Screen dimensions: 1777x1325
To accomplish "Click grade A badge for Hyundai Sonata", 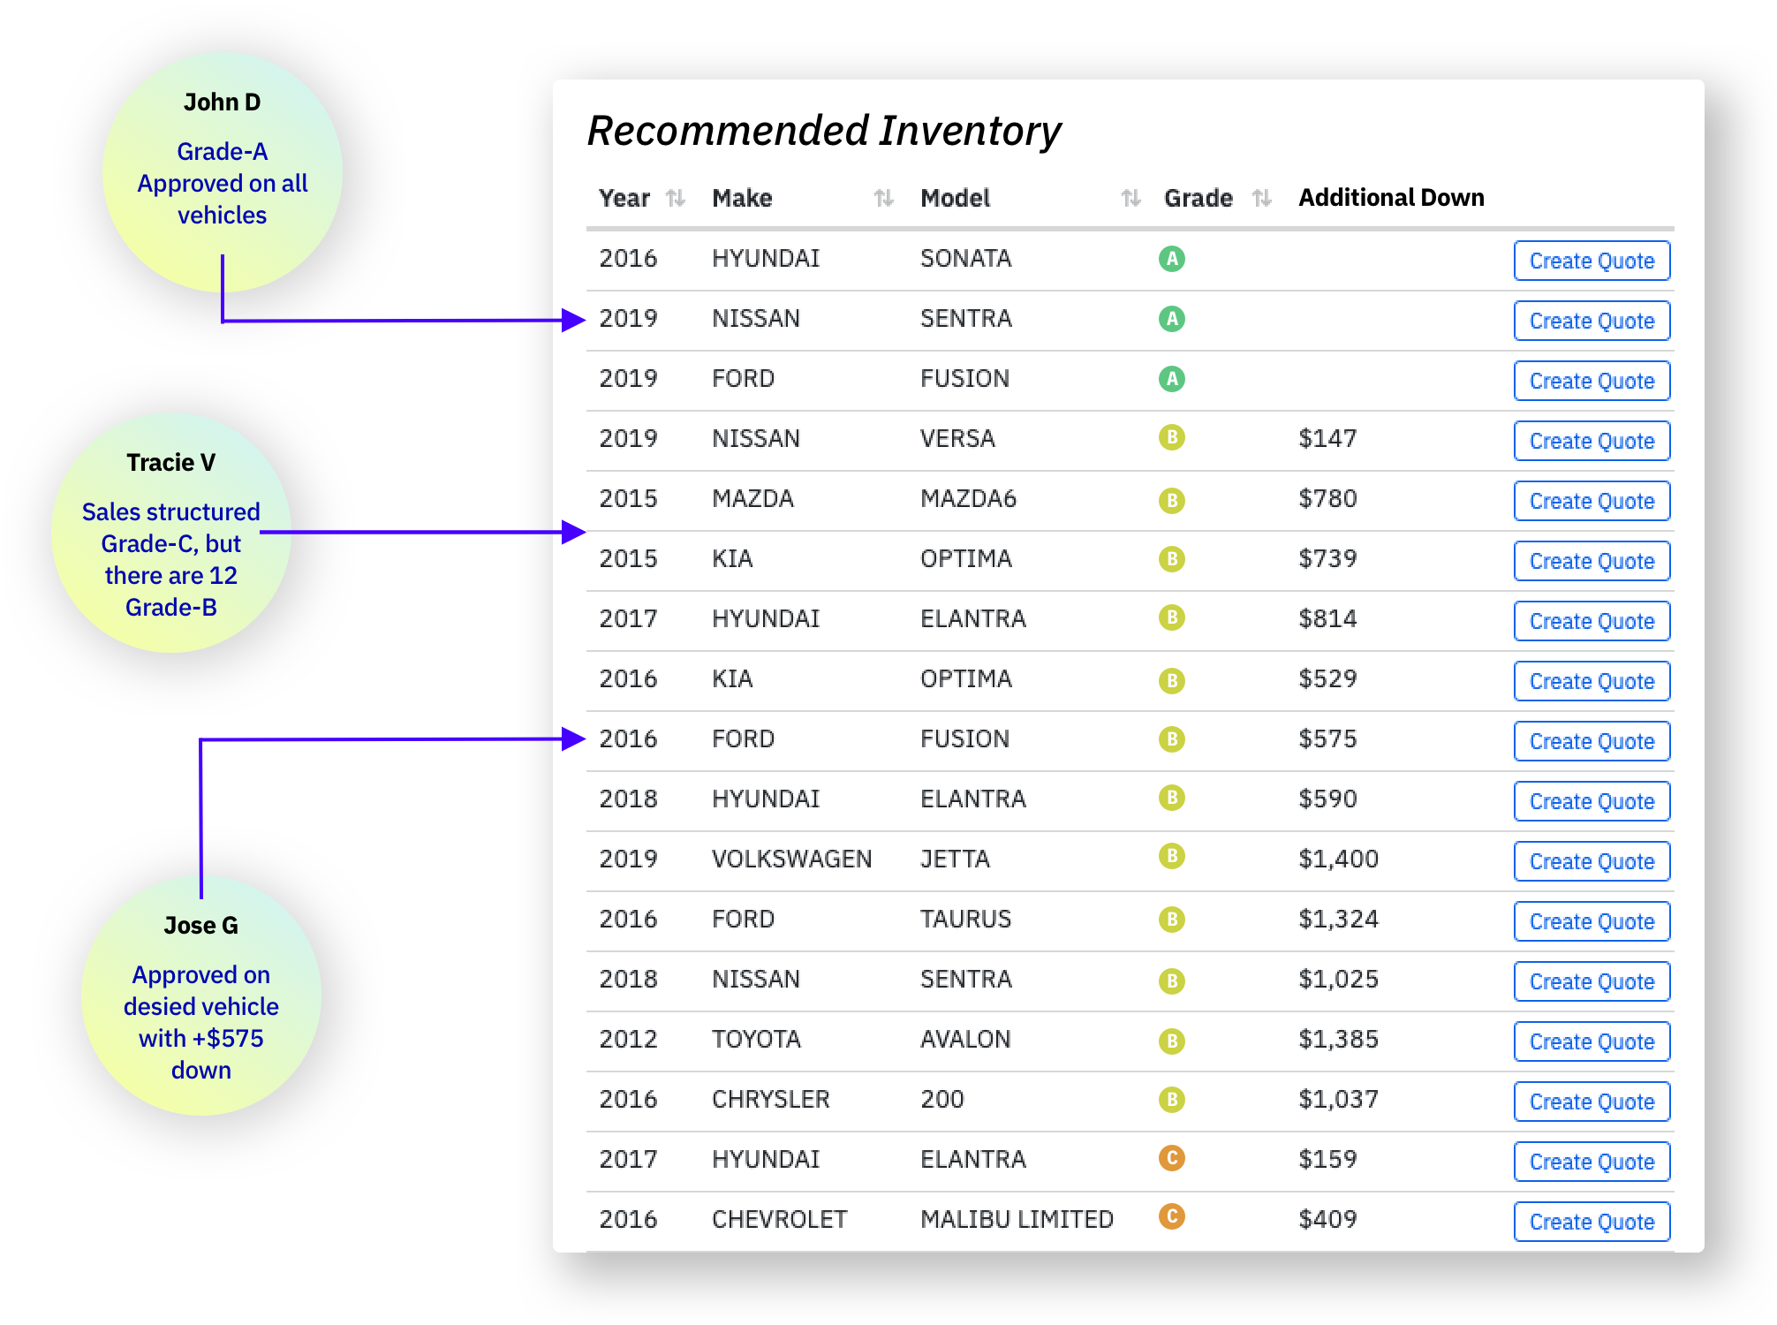I will (x=1171, y=259).
